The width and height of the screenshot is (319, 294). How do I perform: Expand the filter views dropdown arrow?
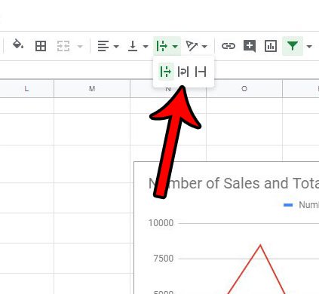[309, 46]
